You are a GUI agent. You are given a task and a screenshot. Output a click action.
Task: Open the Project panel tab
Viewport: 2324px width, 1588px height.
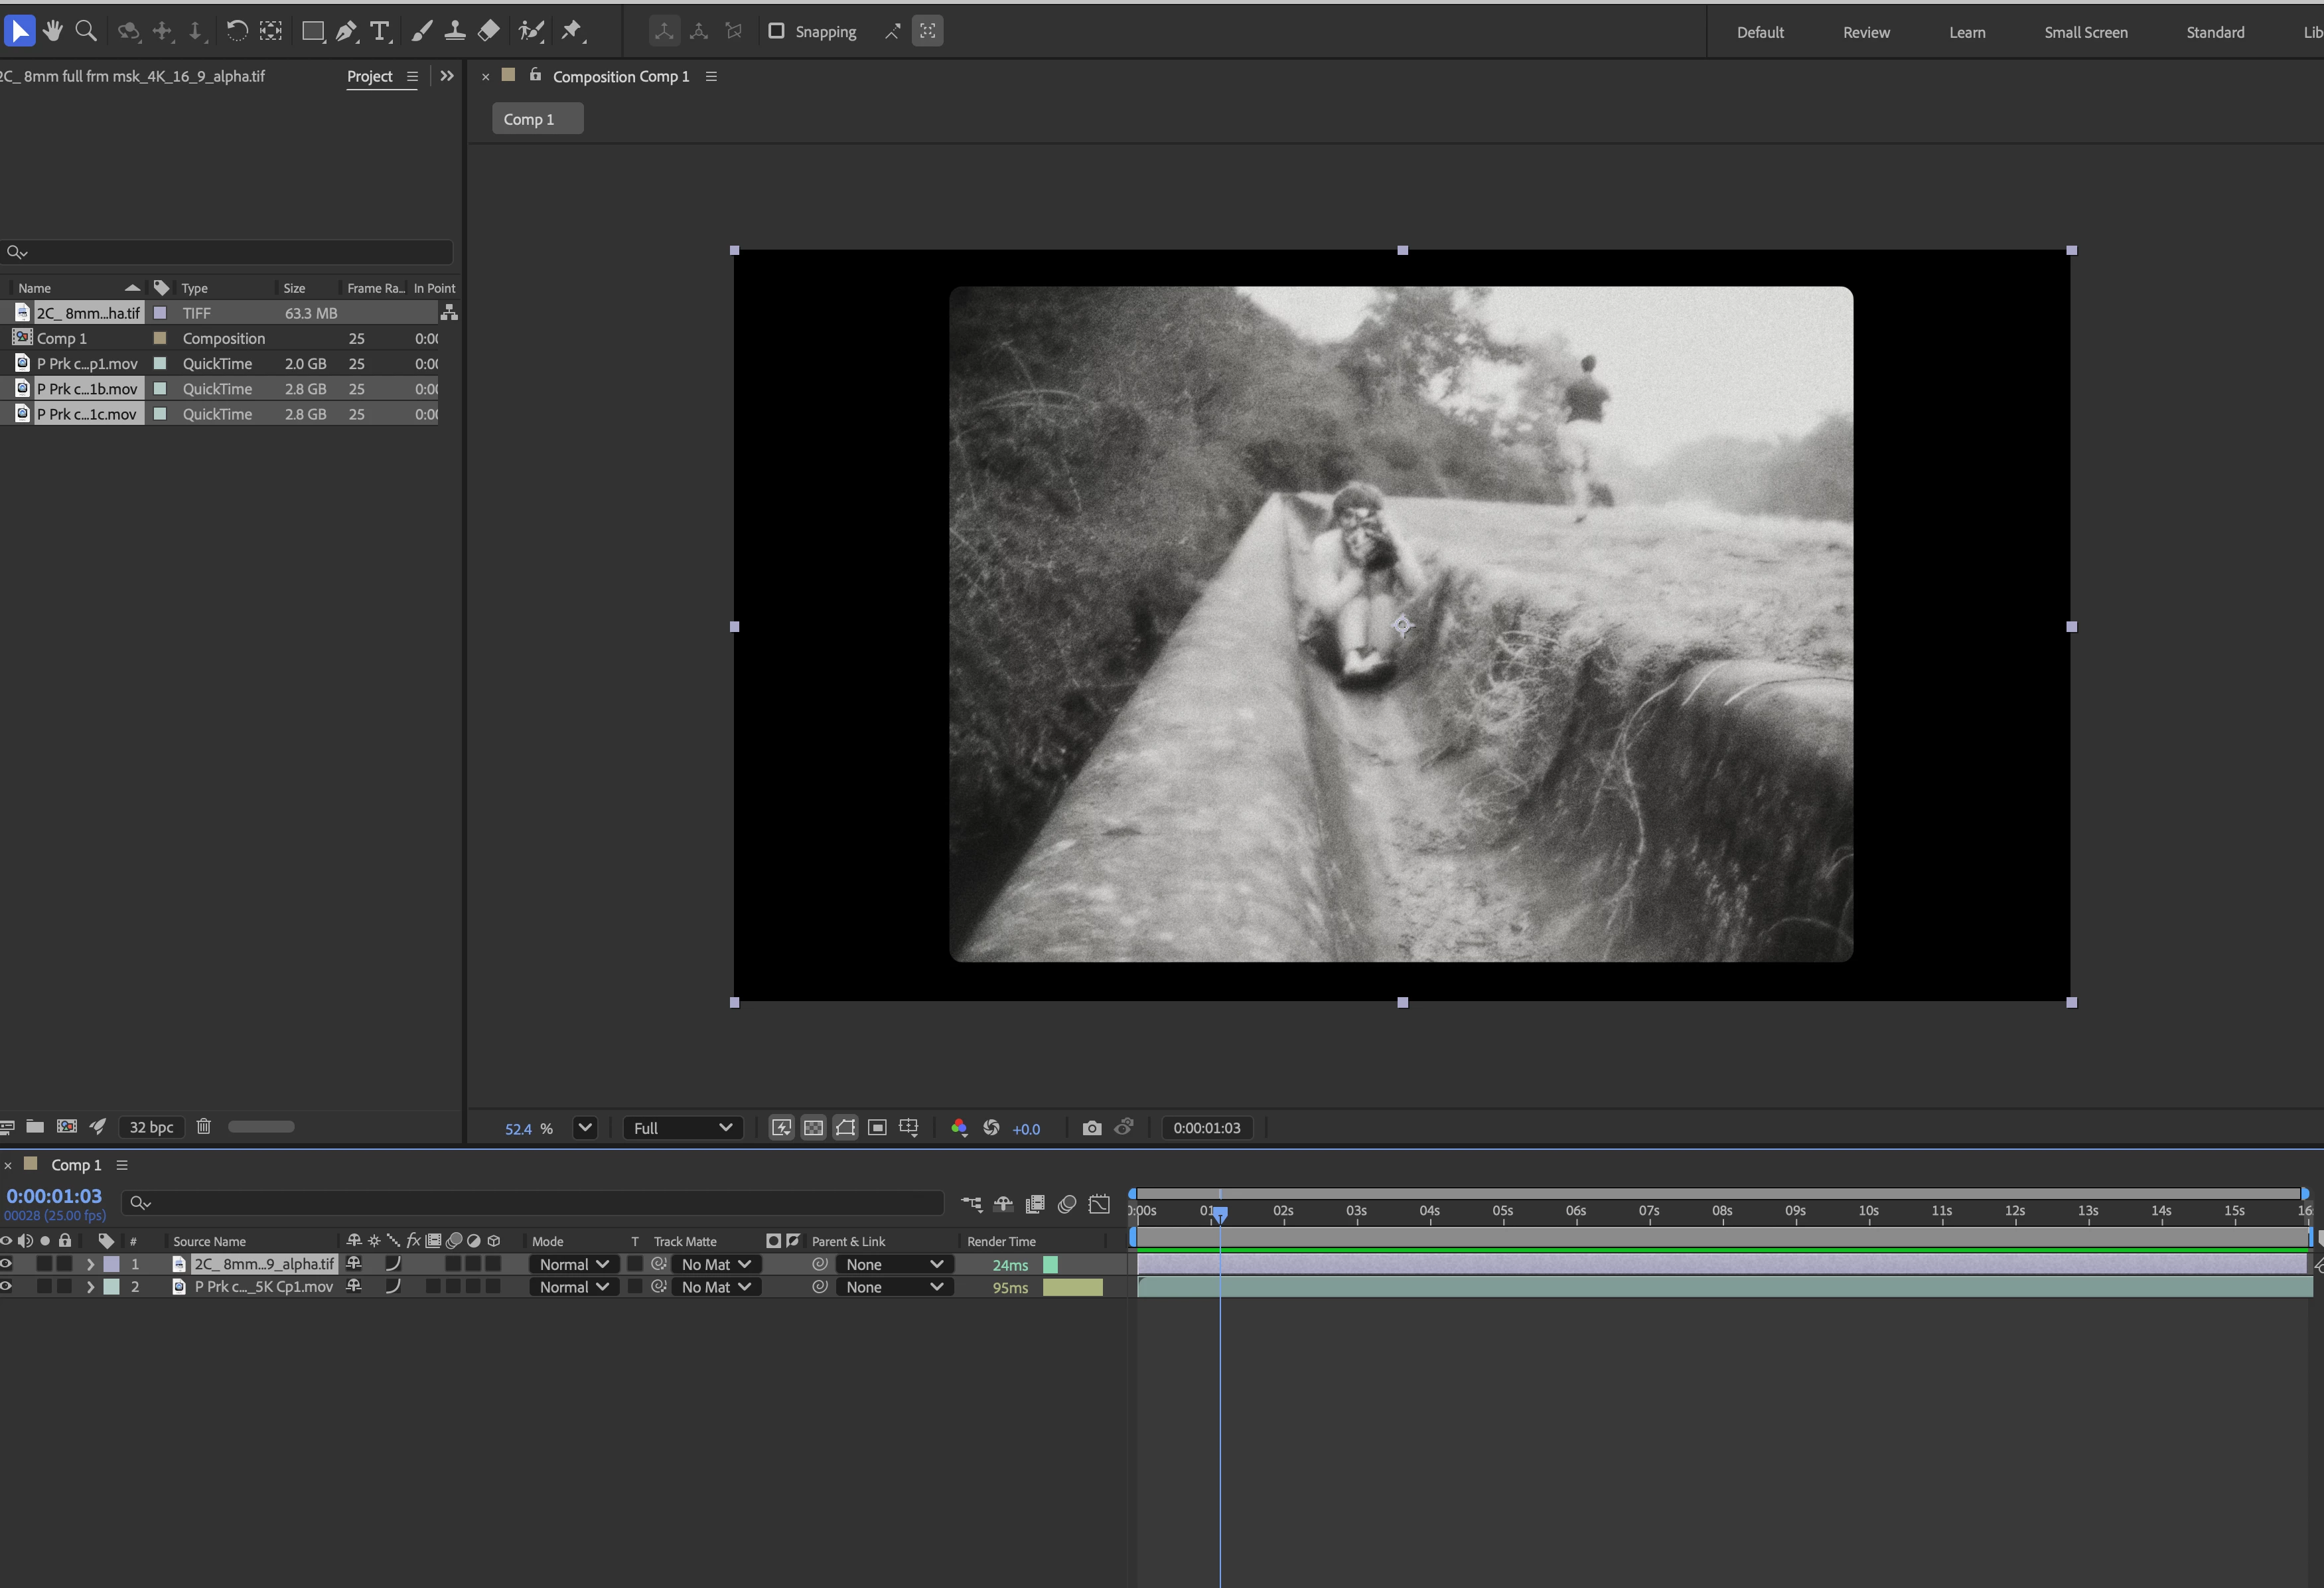coord(369,76)
